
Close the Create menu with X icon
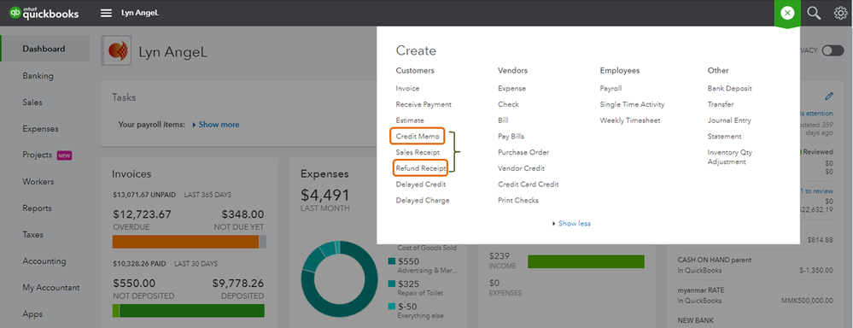click(x=787, y=13)
